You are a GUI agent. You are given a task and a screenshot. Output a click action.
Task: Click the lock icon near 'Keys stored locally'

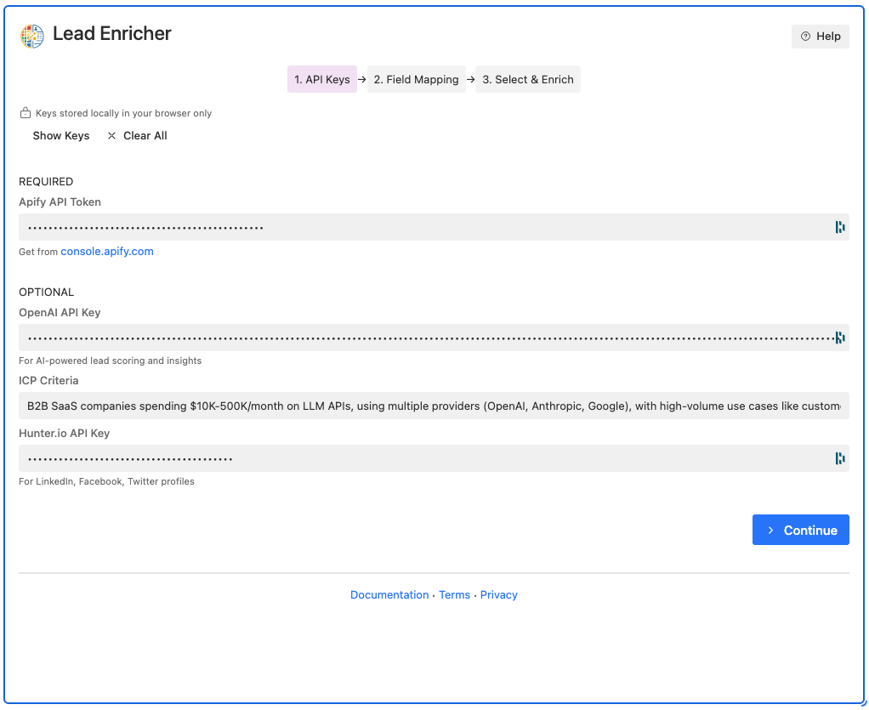[x=25, y=111]
